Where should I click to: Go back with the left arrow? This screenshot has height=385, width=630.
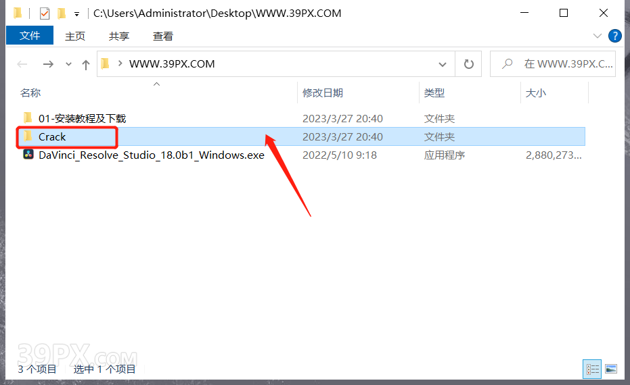click(22, 64)
